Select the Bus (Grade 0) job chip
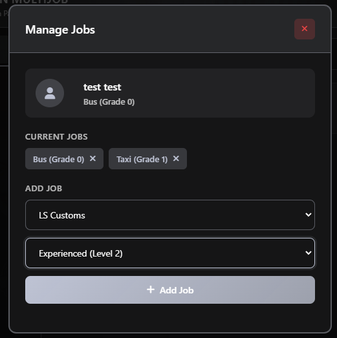This screenshot has height=338, width=337. point(64,158)
